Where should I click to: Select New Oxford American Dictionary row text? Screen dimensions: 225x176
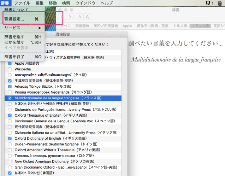54,162
